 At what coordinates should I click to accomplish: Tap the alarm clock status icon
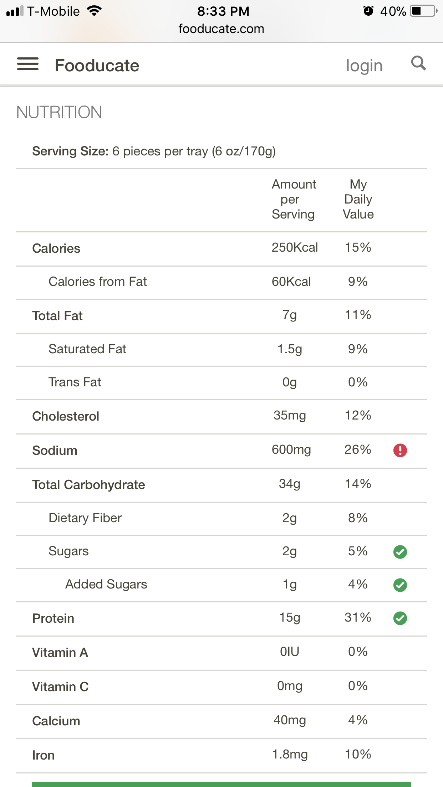pyautogui.click(x=368, y=11)
